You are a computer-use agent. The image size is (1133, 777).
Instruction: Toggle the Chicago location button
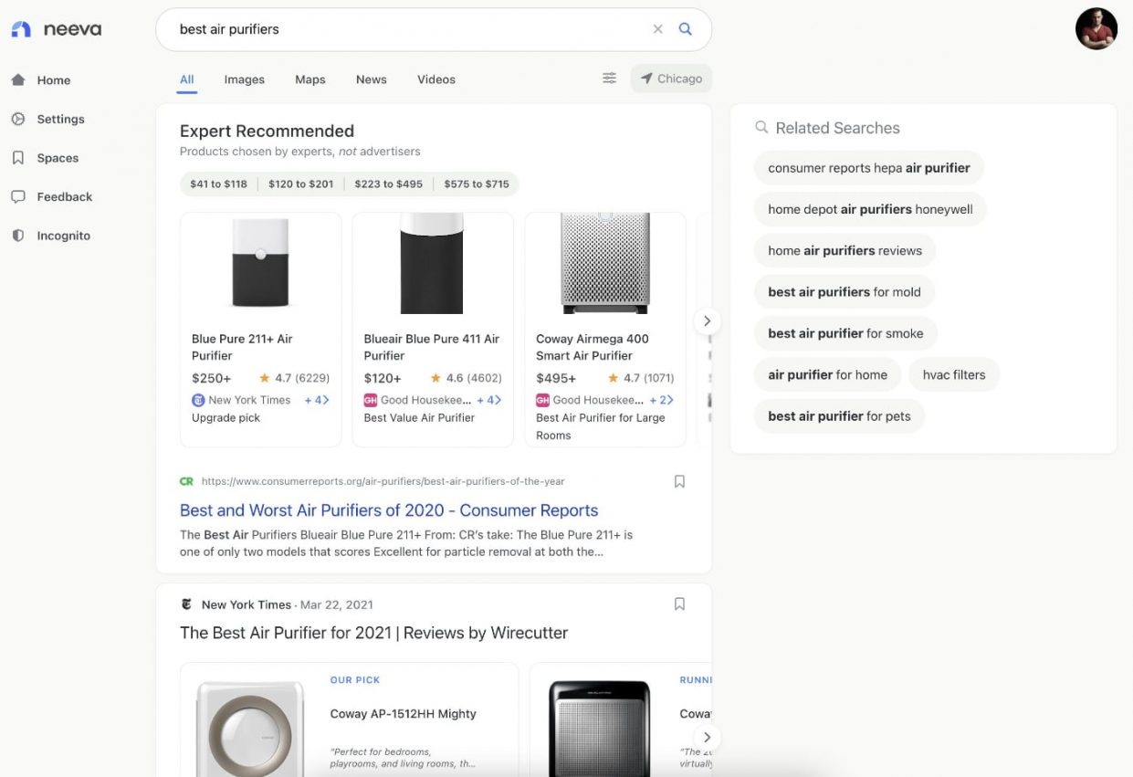671,79
